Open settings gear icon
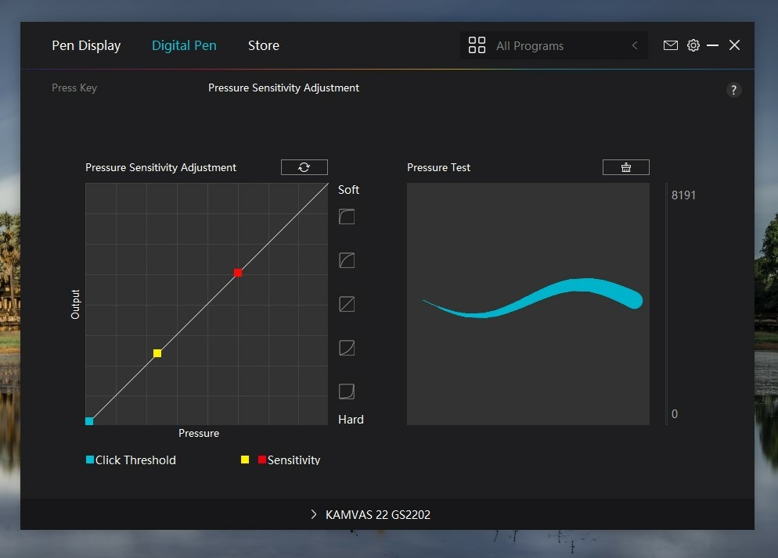The image size is (778, 558). [x=693, y=45]
